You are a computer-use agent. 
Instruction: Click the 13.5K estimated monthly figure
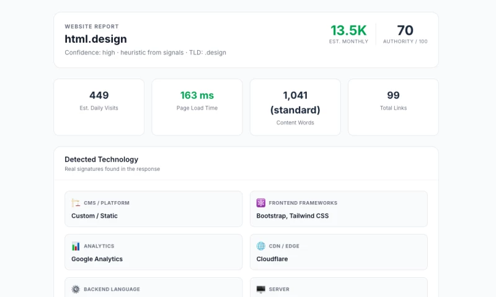click(348, 30)
